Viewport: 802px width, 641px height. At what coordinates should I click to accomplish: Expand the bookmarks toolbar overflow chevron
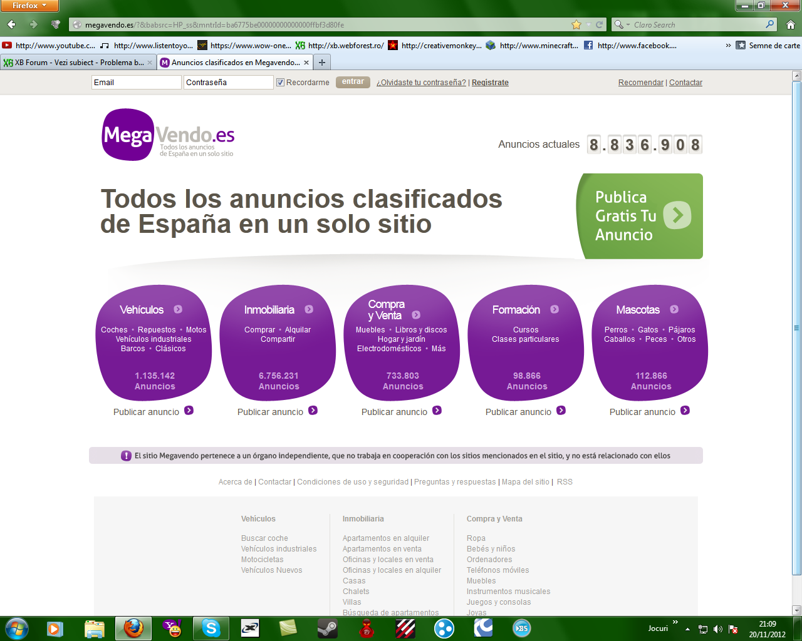click(x=728, y=45)
